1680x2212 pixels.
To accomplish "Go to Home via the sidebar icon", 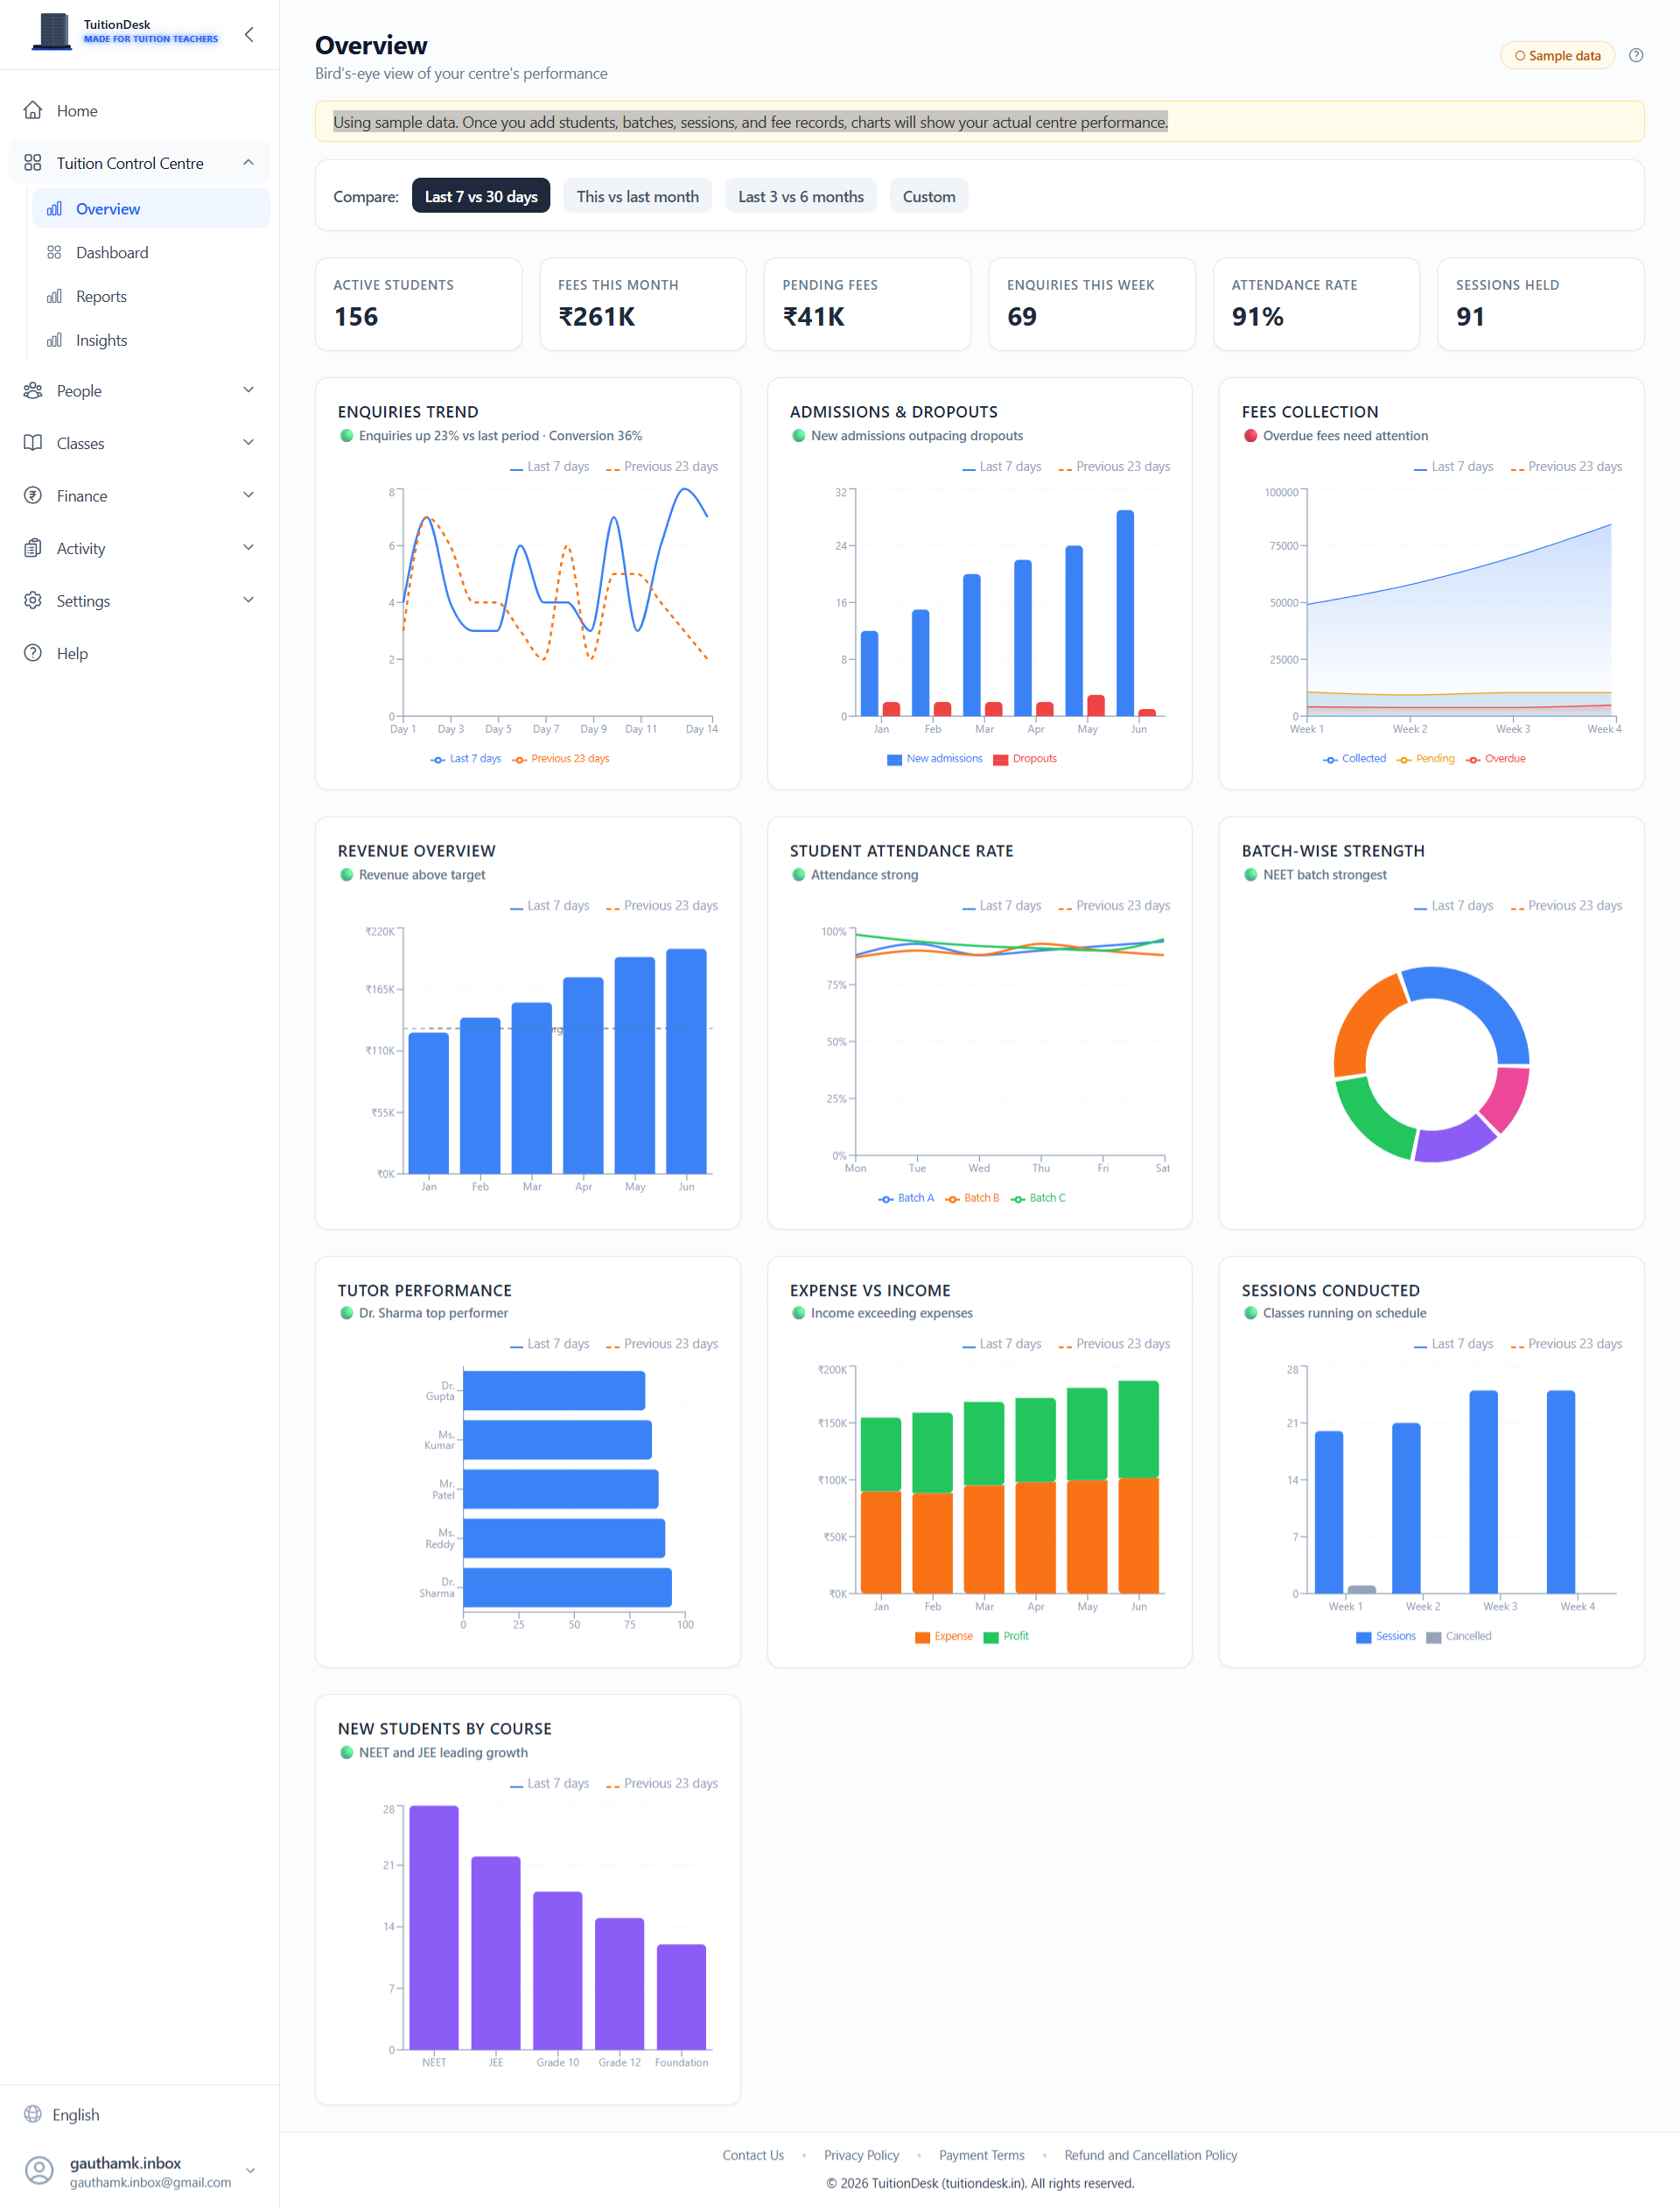I will [33, 110].
